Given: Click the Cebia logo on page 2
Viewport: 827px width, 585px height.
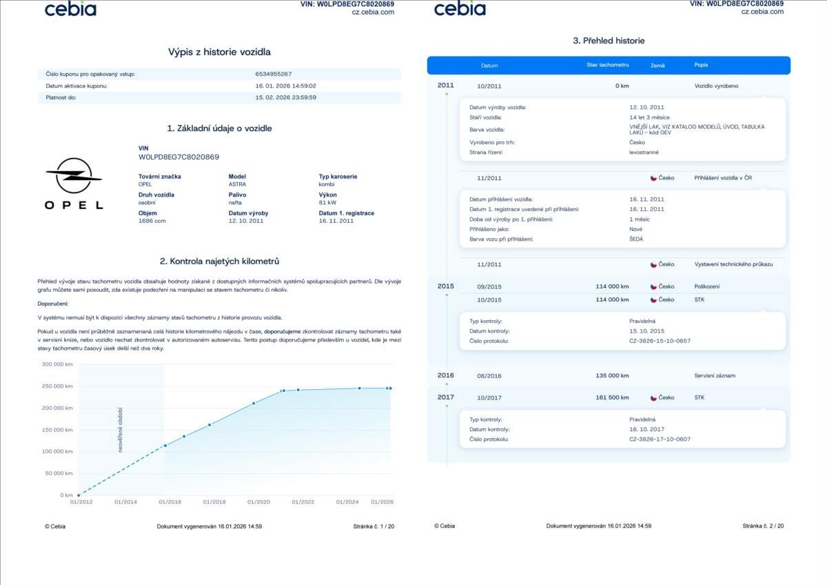Looking at the screenshot, I should coord(460,9).
